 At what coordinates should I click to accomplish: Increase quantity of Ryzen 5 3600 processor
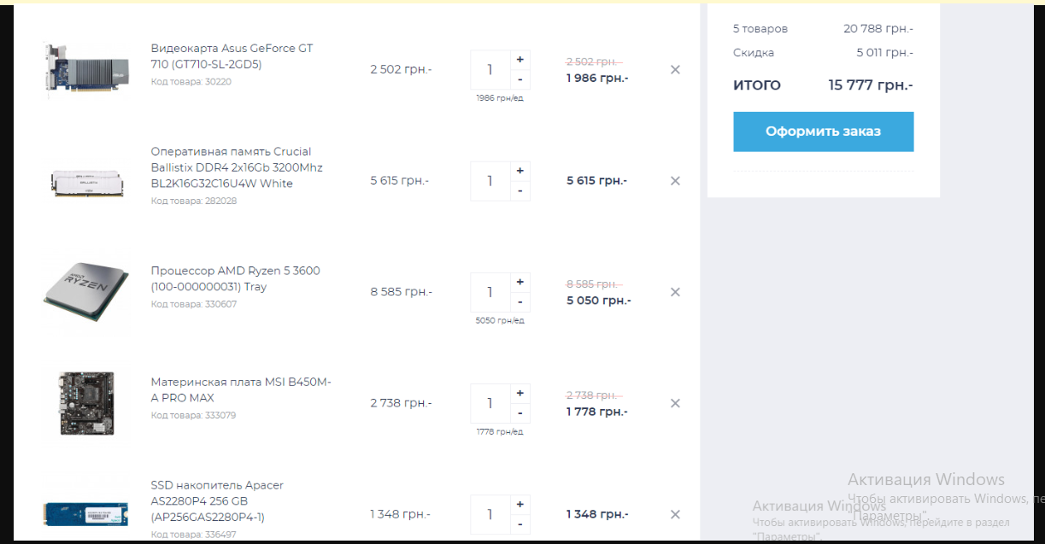click(520, 282)
